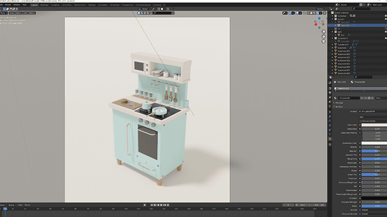Screen dimensions: 387x217
Task: Click the outliner search field
Action: pos(361,9)
